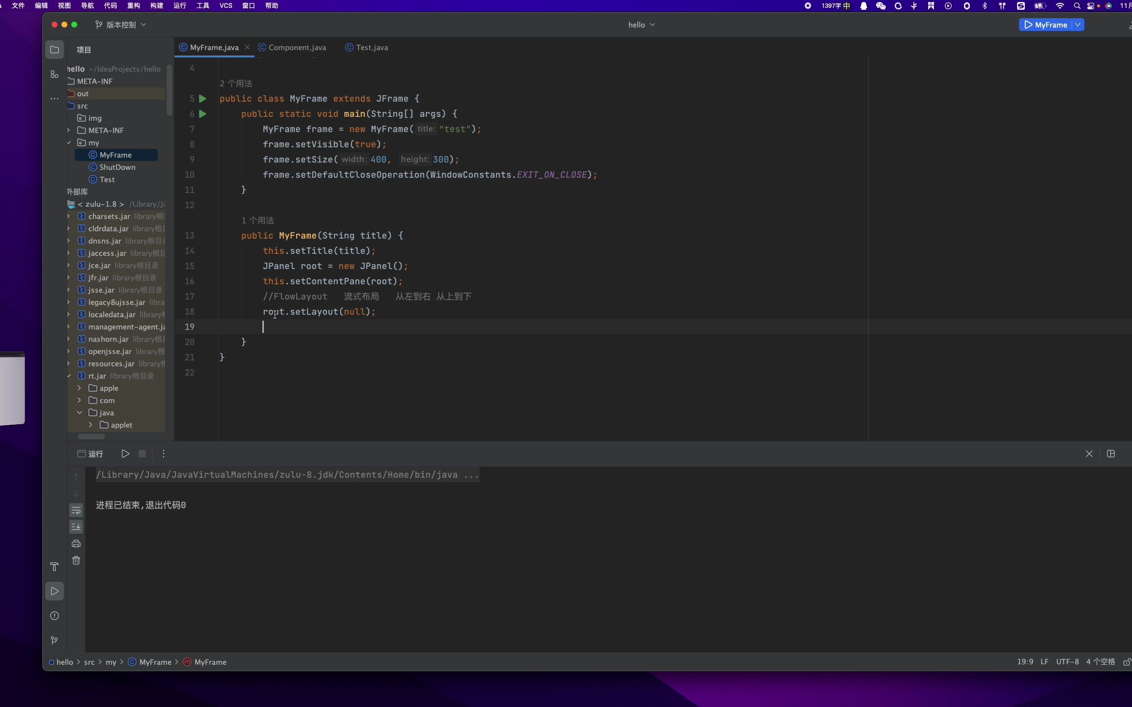The height and width of the screenshot is (707, 1132).
Task: Expand META-INF folder under src
Action: click(69, 130)
